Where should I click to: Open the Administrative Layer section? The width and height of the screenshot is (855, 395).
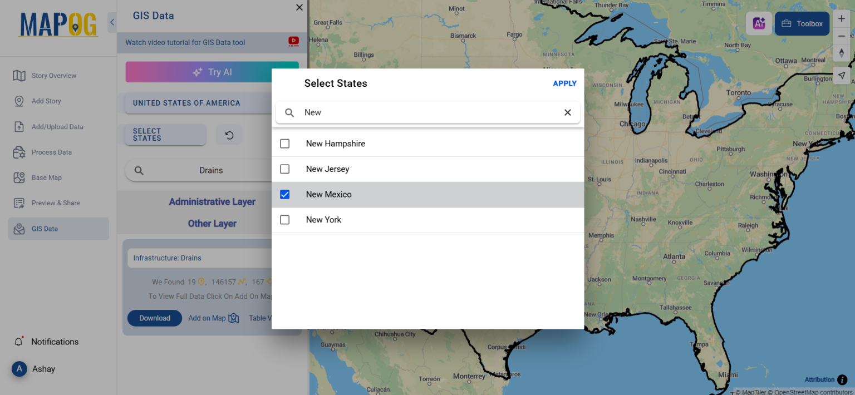coord(212,201)
